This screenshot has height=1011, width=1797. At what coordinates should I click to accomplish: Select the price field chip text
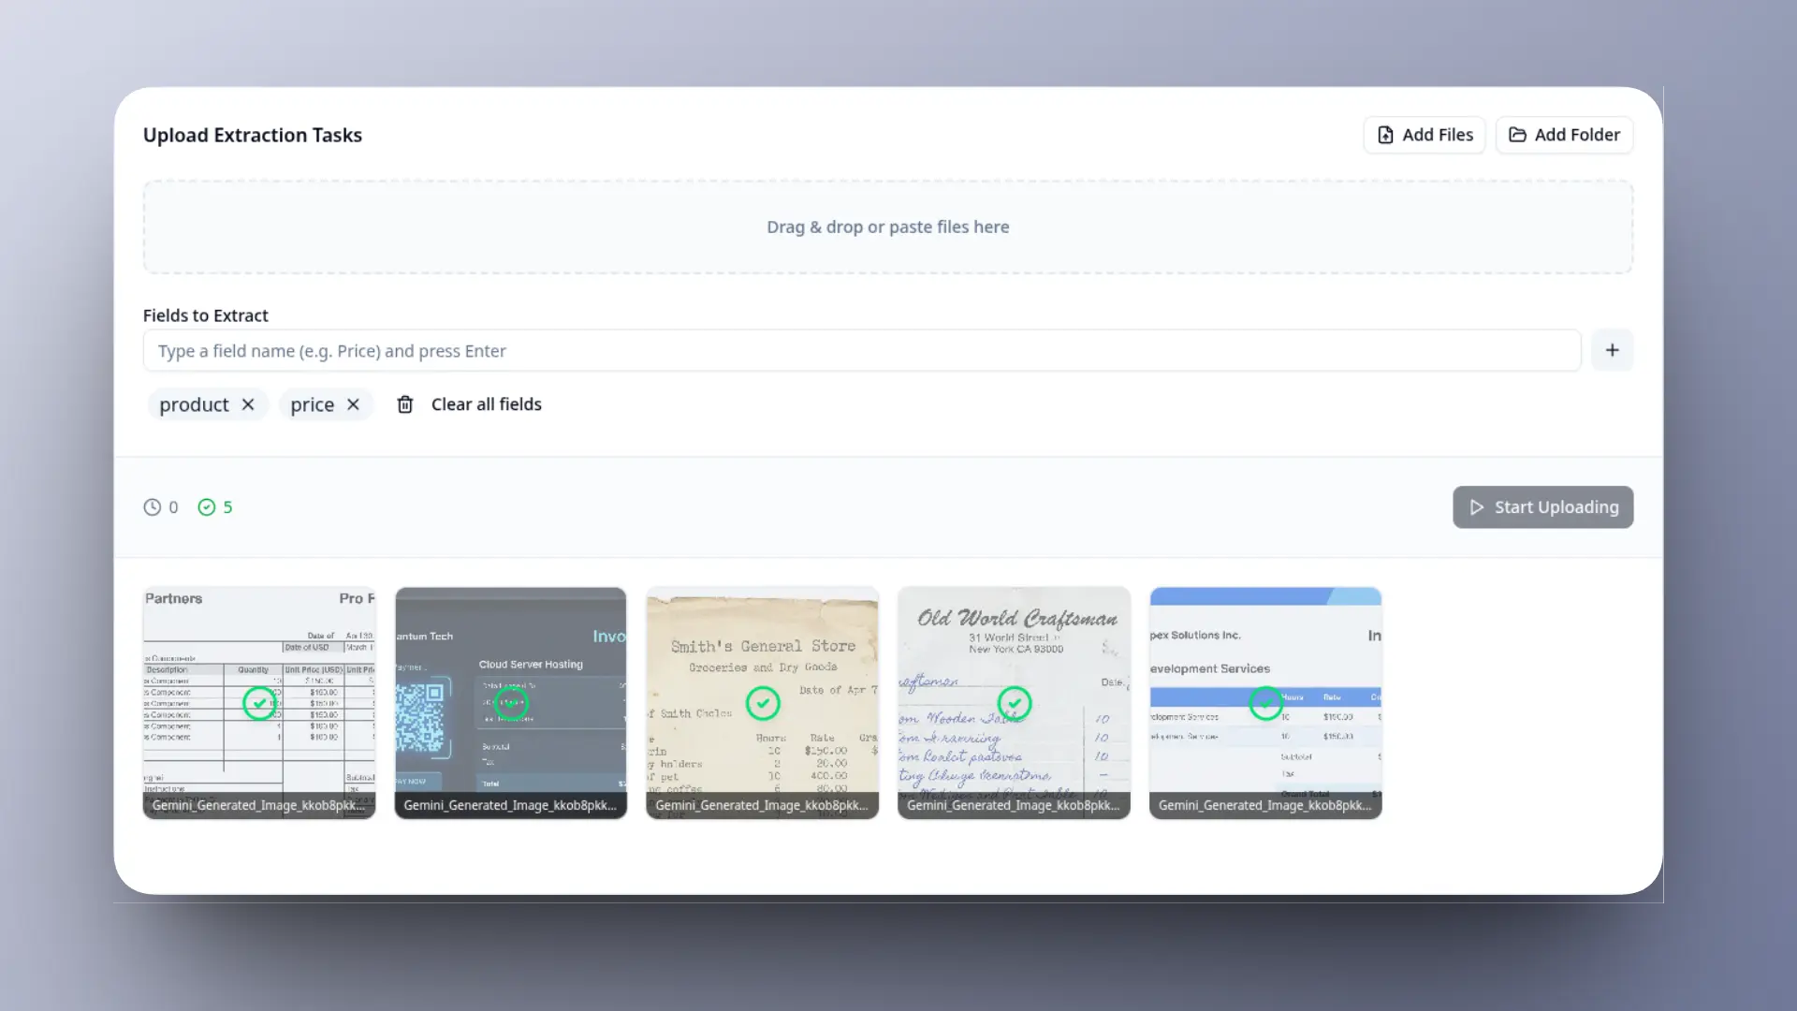(x=312, y=404)
